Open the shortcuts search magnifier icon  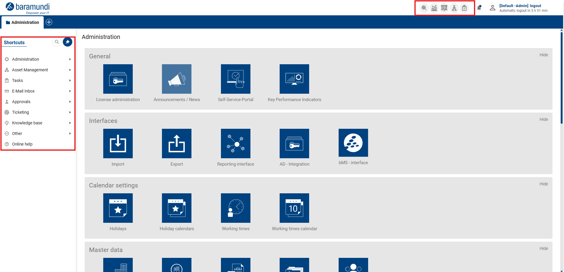tap(57, 42)
